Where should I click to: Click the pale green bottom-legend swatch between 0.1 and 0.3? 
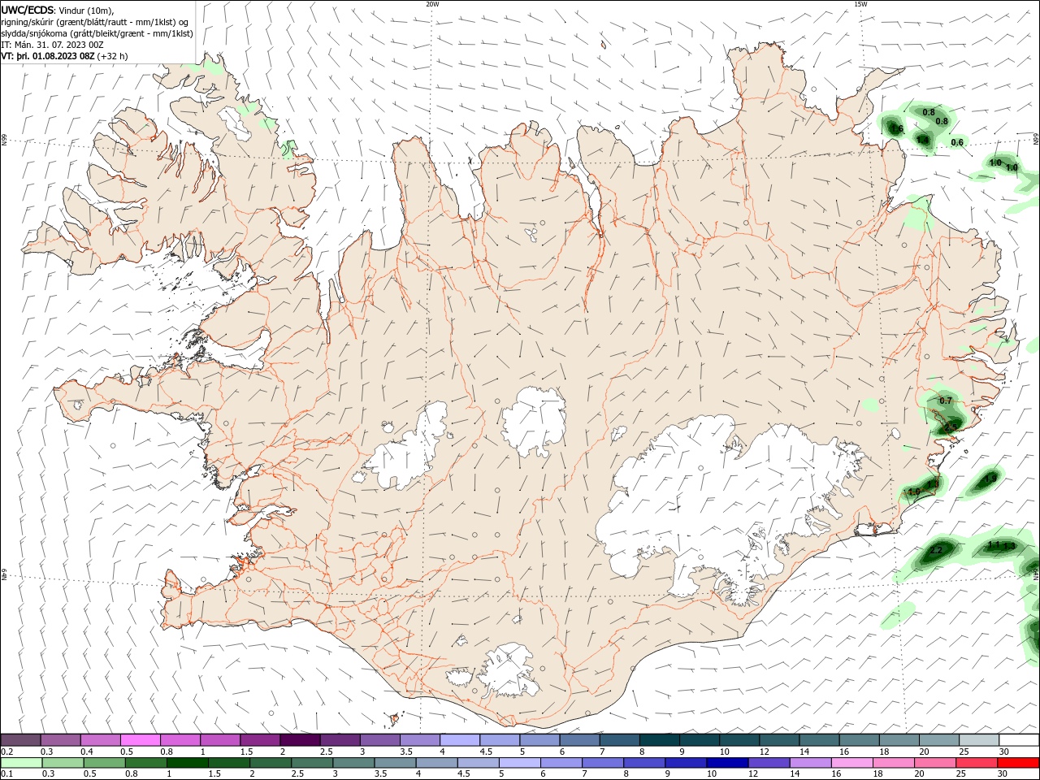pyautogui.click(x=21, y=763)
